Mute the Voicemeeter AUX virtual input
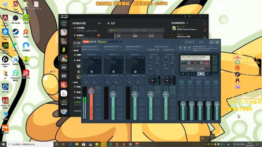The width and height of the screenshot is (262, 147). (173, 118)
